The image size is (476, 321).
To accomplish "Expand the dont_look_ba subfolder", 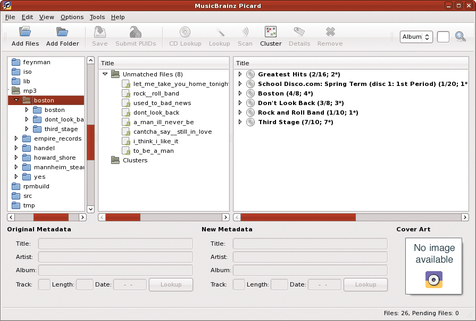I will click(x=27, y=119).
